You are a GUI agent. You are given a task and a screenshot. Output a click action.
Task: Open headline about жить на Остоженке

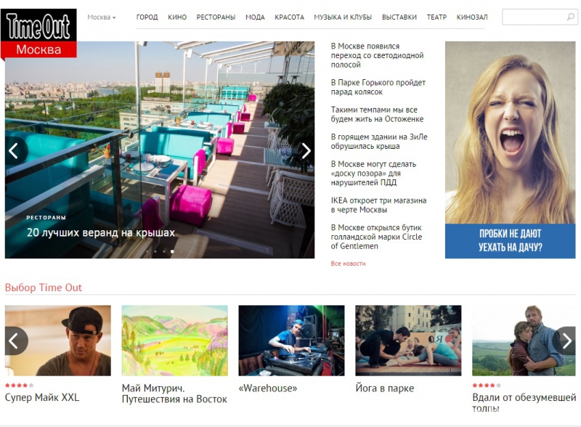[x=377, y=114]
